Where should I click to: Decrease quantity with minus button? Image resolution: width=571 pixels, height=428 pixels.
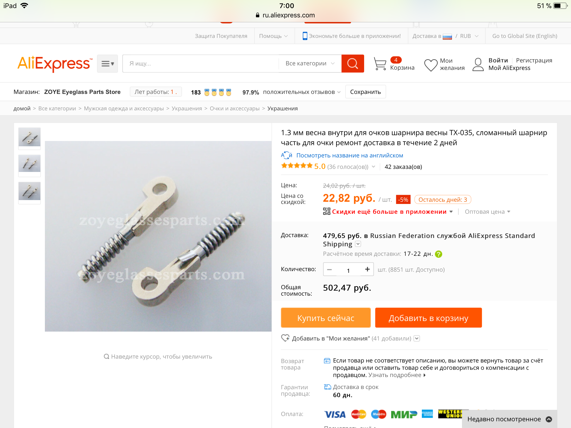point(329,270)
